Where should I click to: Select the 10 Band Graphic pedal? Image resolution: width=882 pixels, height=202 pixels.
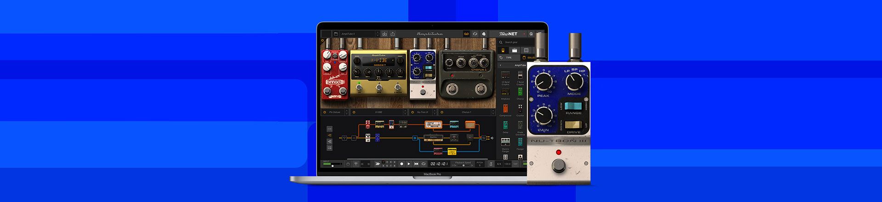coord(505,78)
